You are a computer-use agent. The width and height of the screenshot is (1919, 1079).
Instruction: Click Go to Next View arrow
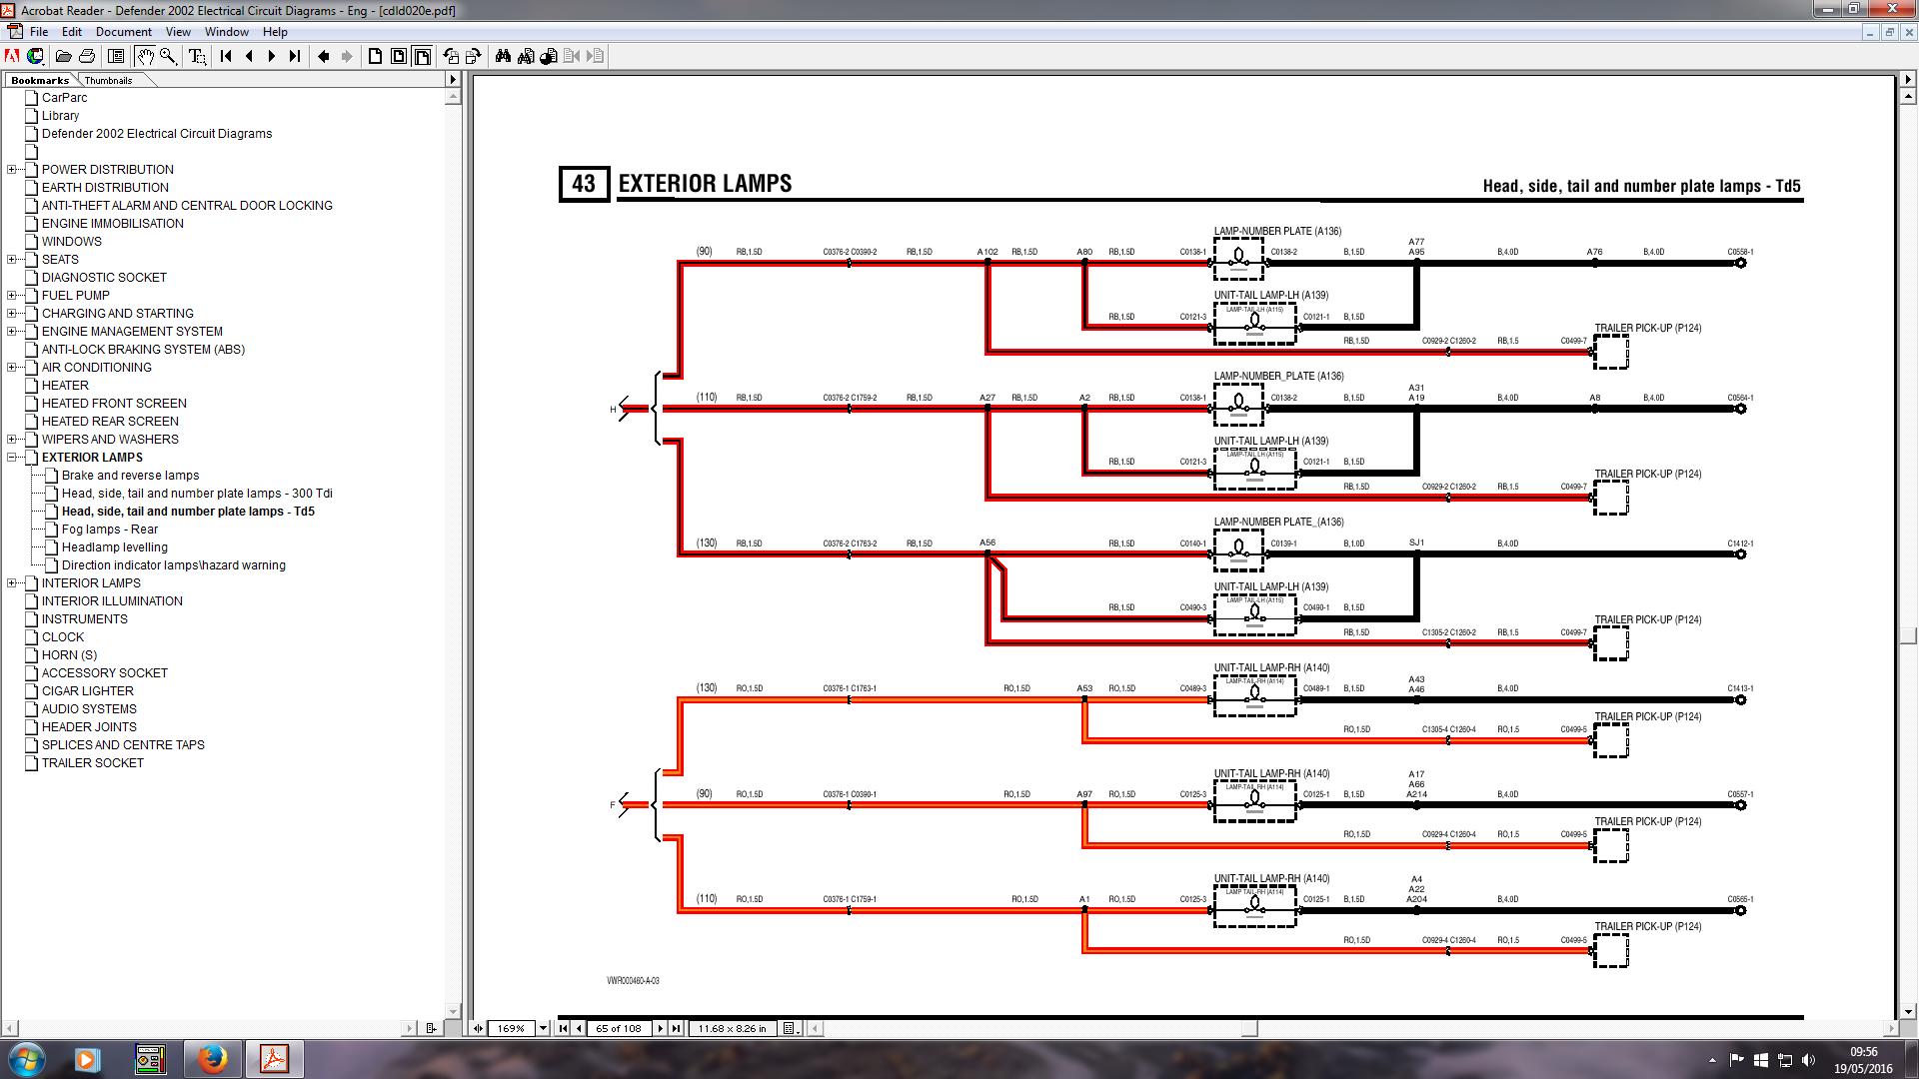[346, 56]
